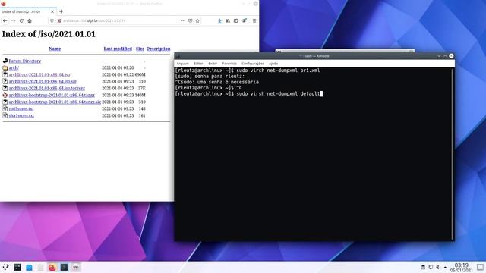Sort listing by Name
The height and width of the screenshot is (273, 486).
(55, 49)
